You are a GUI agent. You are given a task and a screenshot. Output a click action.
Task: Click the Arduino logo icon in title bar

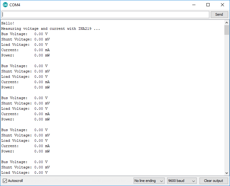pyautogui.click(x=5, y=5)
